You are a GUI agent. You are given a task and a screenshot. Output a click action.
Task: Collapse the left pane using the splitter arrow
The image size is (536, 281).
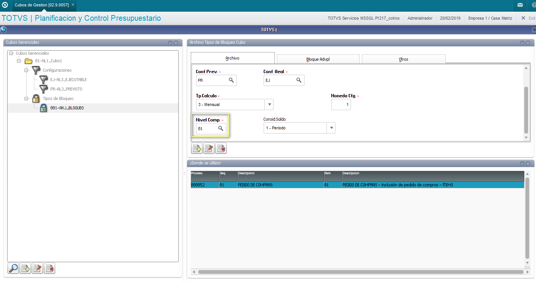[x=184, y=173]
